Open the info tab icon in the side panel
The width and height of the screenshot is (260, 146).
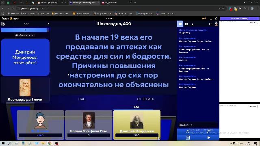coord(193,24)
